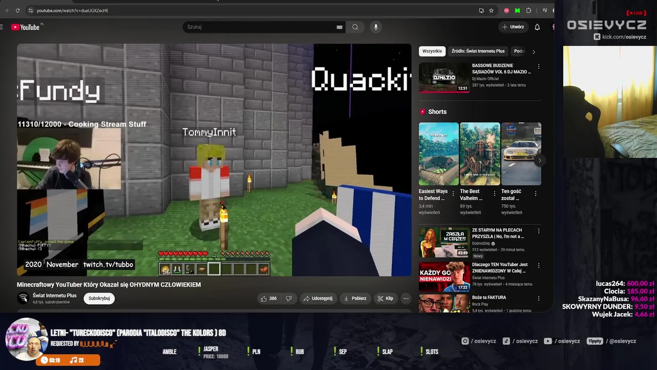The width and height of the screenshot is (657, 370).
Task: Open the YouTube hamburger guide menu
Action: (x=2, y=27)
